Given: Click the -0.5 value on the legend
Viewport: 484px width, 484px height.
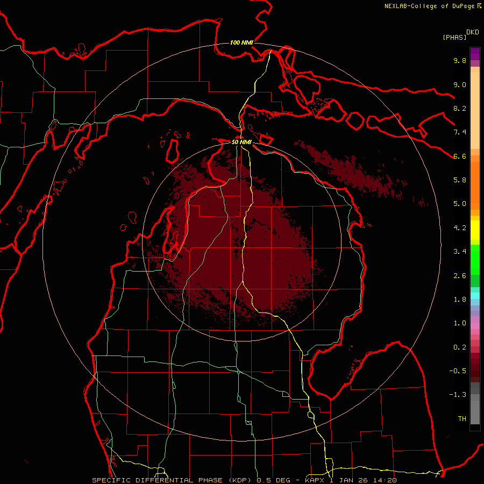Looking at the screenshot, I should click(458, 371).
